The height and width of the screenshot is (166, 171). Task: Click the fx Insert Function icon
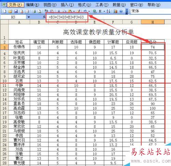[x=44, y=17]
